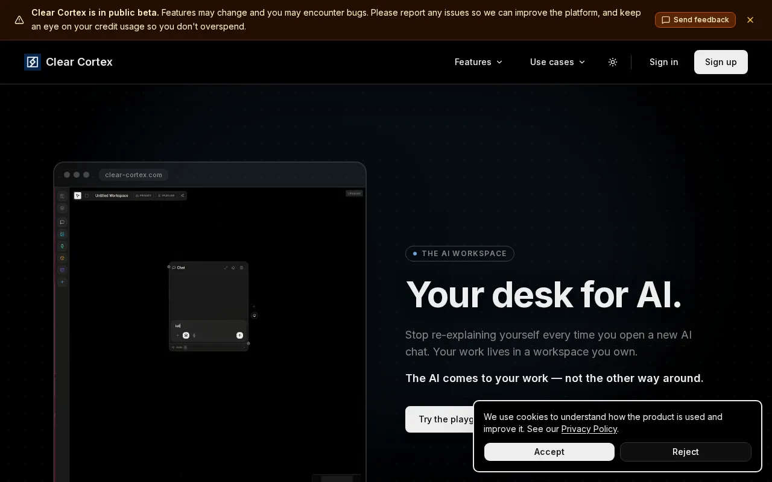Add a chat node from preview sidebar
772x482 pixels.
[62, 222]
